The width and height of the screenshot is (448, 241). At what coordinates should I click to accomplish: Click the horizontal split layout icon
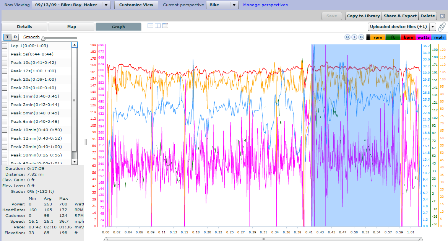(150, 26)
